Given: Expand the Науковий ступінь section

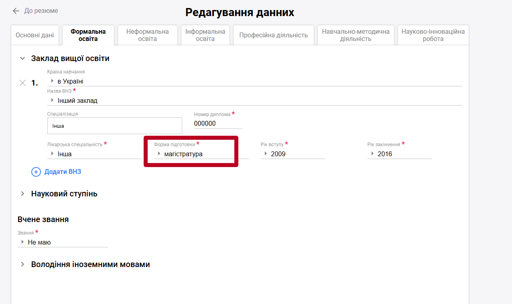Looking at the screenshot, I should coord(22,194).
